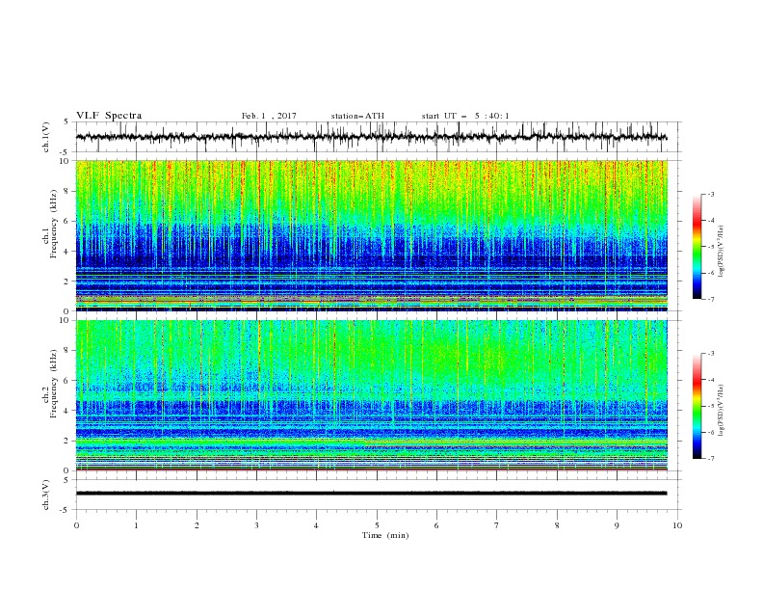763x590 pixels.
Task: Click the "-3" tick on ch.1 colorbar
Action: [710, 194]
